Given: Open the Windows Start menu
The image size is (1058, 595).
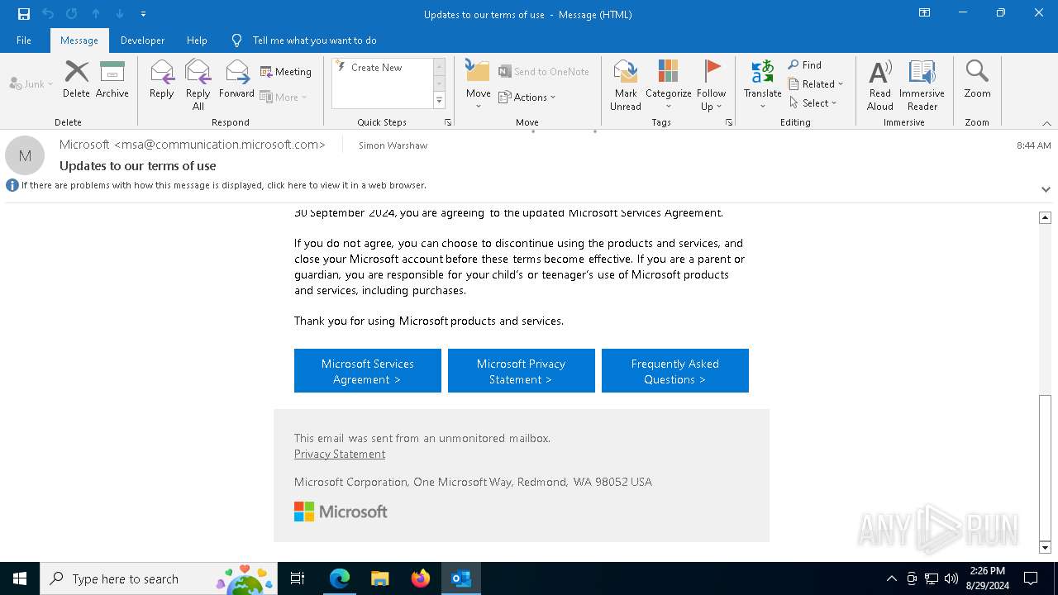Looking at the screenshot, I should 20,578.
